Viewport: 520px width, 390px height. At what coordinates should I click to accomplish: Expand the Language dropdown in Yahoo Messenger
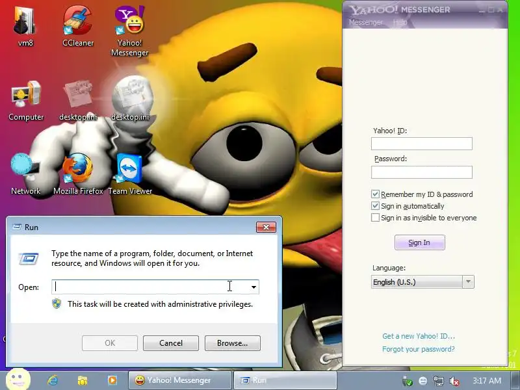pos(468,282)
